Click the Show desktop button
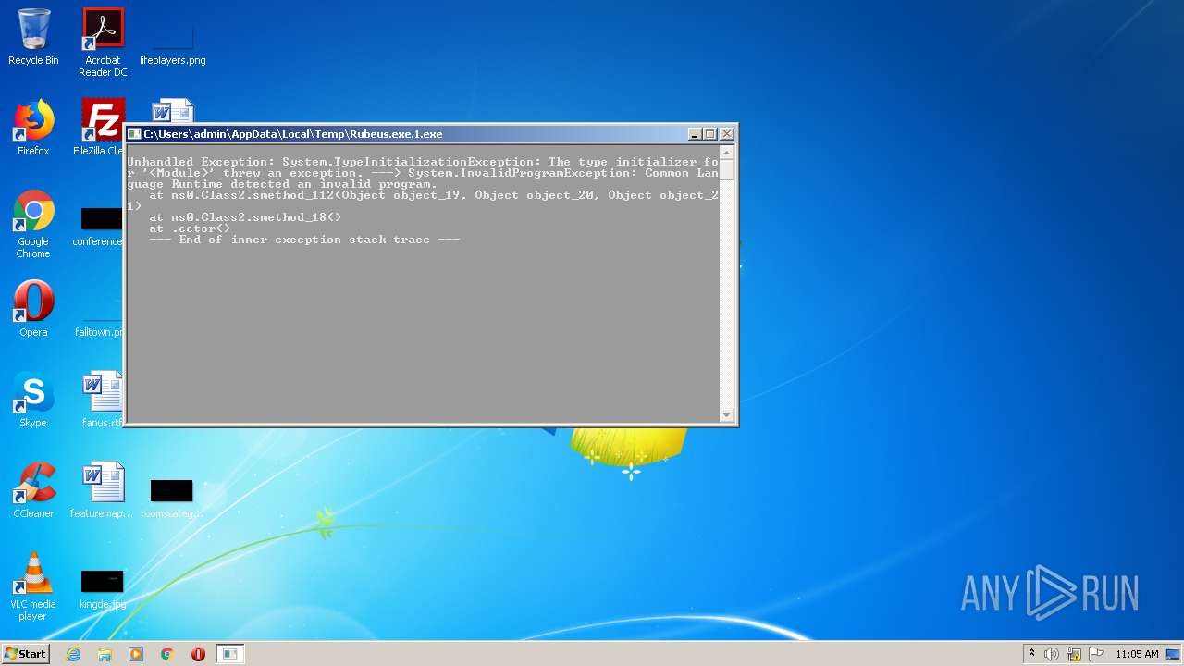The height and width of the screenshot is (666, 1184). tap(1175, 654)
